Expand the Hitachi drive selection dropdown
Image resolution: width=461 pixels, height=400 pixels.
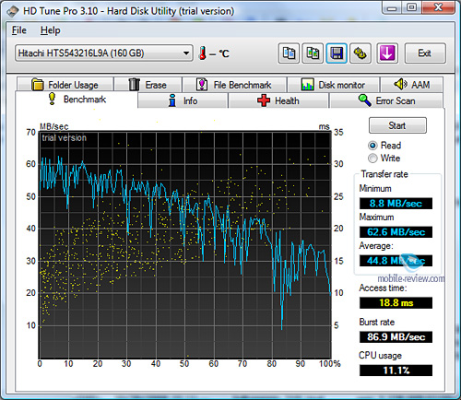104,53
